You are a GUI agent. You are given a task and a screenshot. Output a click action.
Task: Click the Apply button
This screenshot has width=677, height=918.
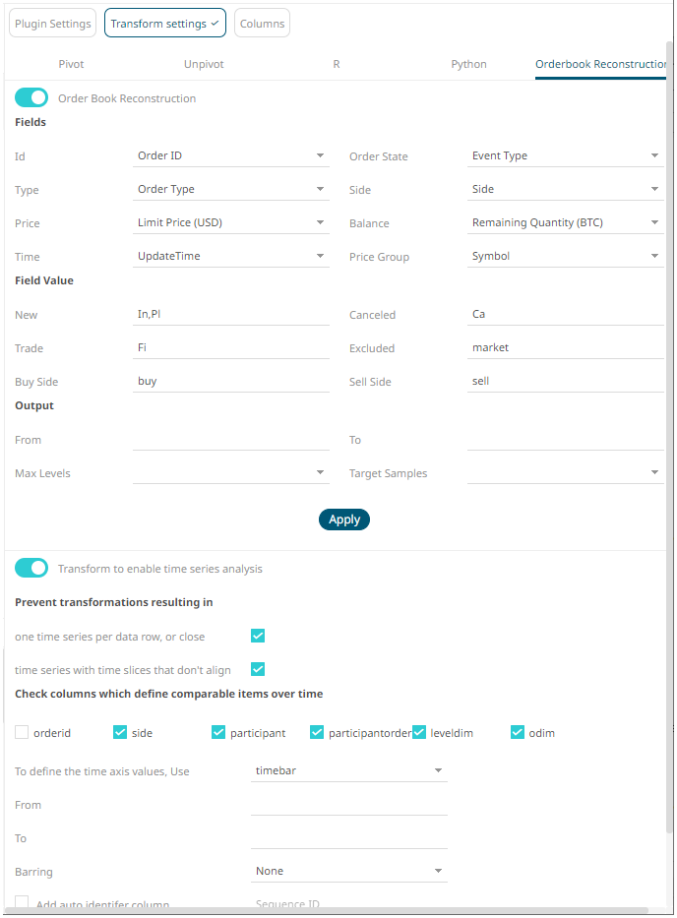point(344,520)
